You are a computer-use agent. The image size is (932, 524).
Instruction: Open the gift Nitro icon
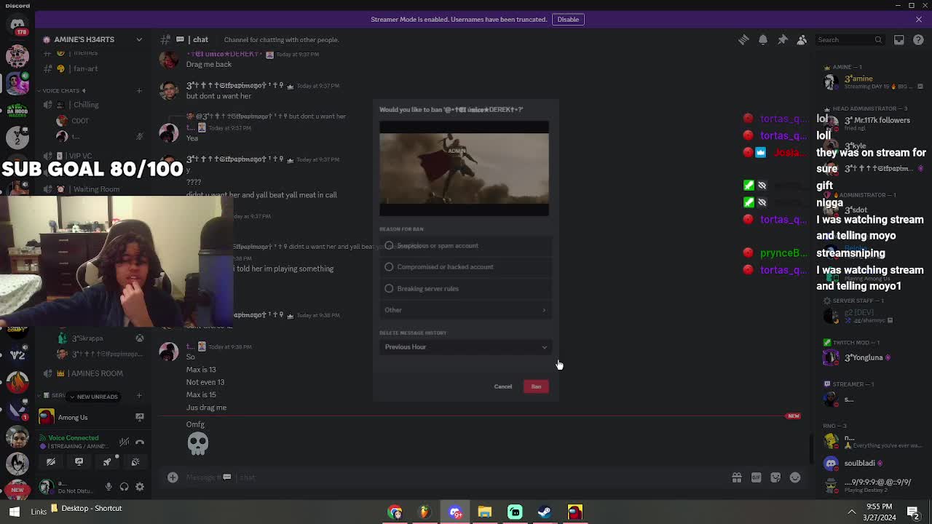click(x=737, y=477)
